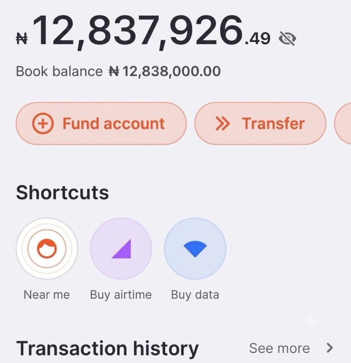Tap the available balance amount 12,837,926.49
The image size is (351, 363).
152,31
